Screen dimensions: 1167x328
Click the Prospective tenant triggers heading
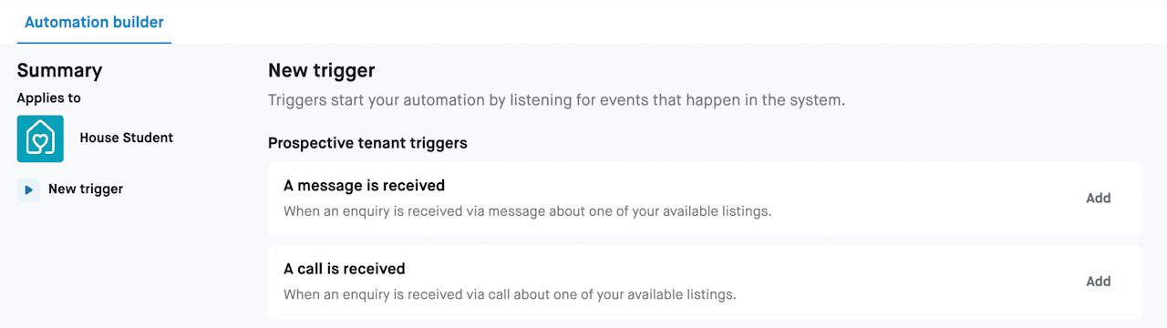click(x=367, y=143)
